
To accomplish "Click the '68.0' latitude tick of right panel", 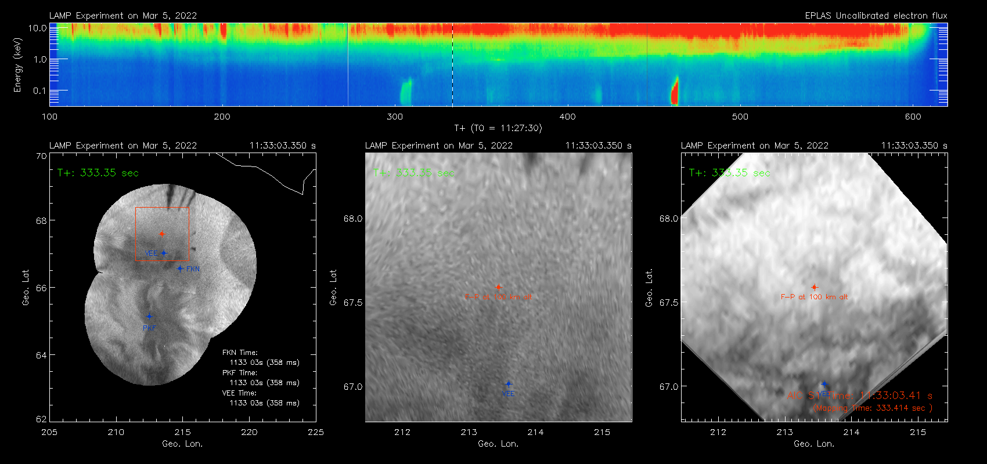I will click(669, 219).
